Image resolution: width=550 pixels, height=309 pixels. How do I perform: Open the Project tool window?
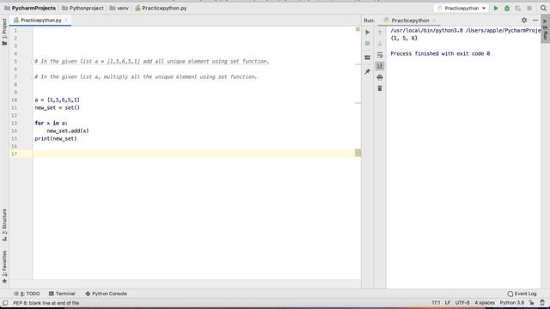4,32
